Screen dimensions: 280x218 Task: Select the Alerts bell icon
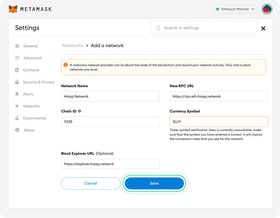17,94
